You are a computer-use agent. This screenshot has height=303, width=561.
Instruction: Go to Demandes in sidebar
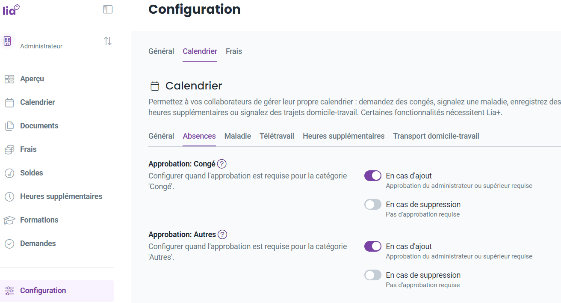click(x=38, y=244)
